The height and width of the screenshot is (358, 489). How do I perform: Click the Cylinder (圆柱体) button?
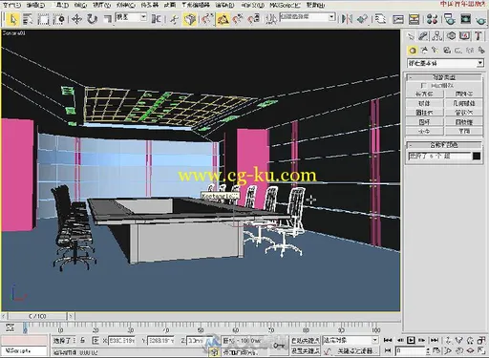(x=424, y=113)
